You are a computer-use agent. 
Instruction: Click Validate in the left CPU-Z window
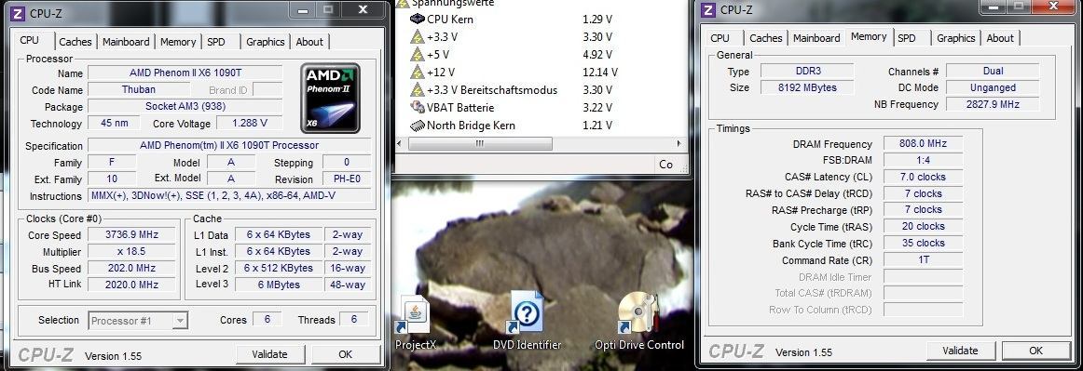click(270, 354)
